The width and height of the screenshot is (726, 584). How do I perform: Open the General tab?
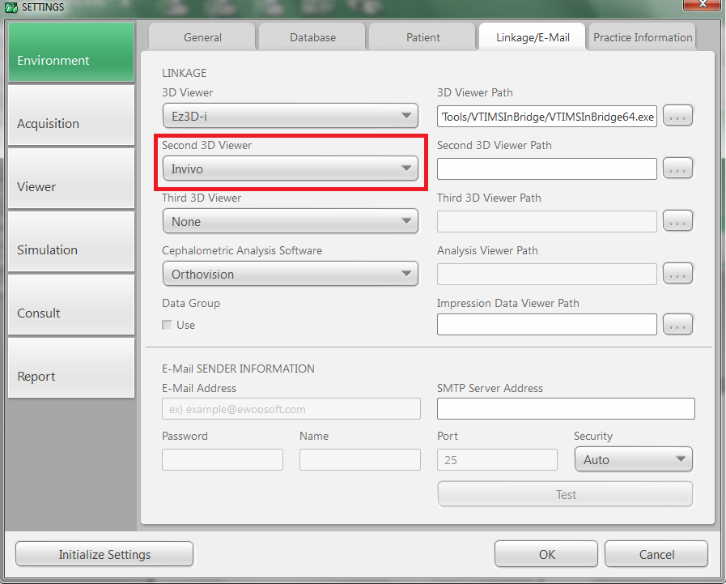(202, 37)
